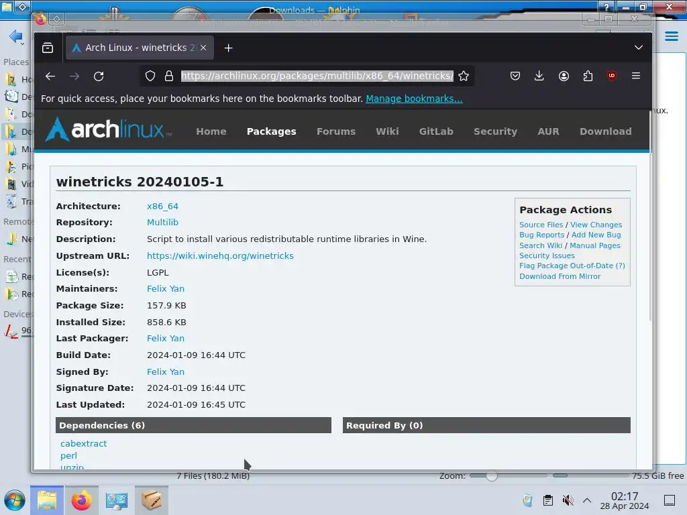Open Manual Pages link
This screenshot has height=515, width=687.
(595, 245)
